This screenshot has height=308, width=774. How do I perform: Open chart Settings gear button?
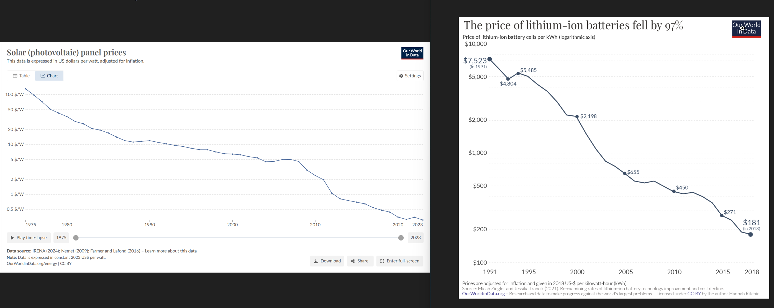click(410, 76)
